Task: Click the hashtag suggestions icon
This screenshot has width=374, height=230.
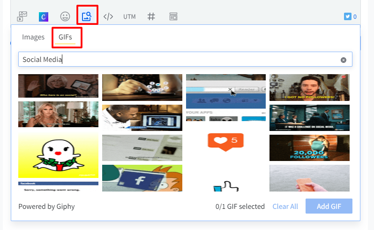Action: pos(151,16)
